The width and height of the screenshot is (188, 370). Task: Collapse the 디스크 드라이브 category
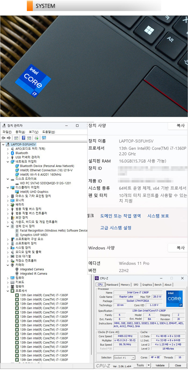8,179
